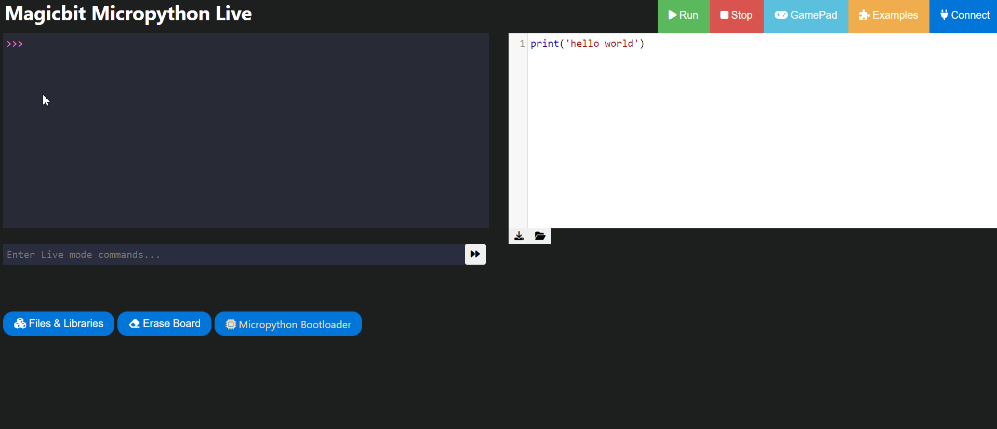Focus the Live mode commands input
The image size is (997, 429).
tap(234, 254)
